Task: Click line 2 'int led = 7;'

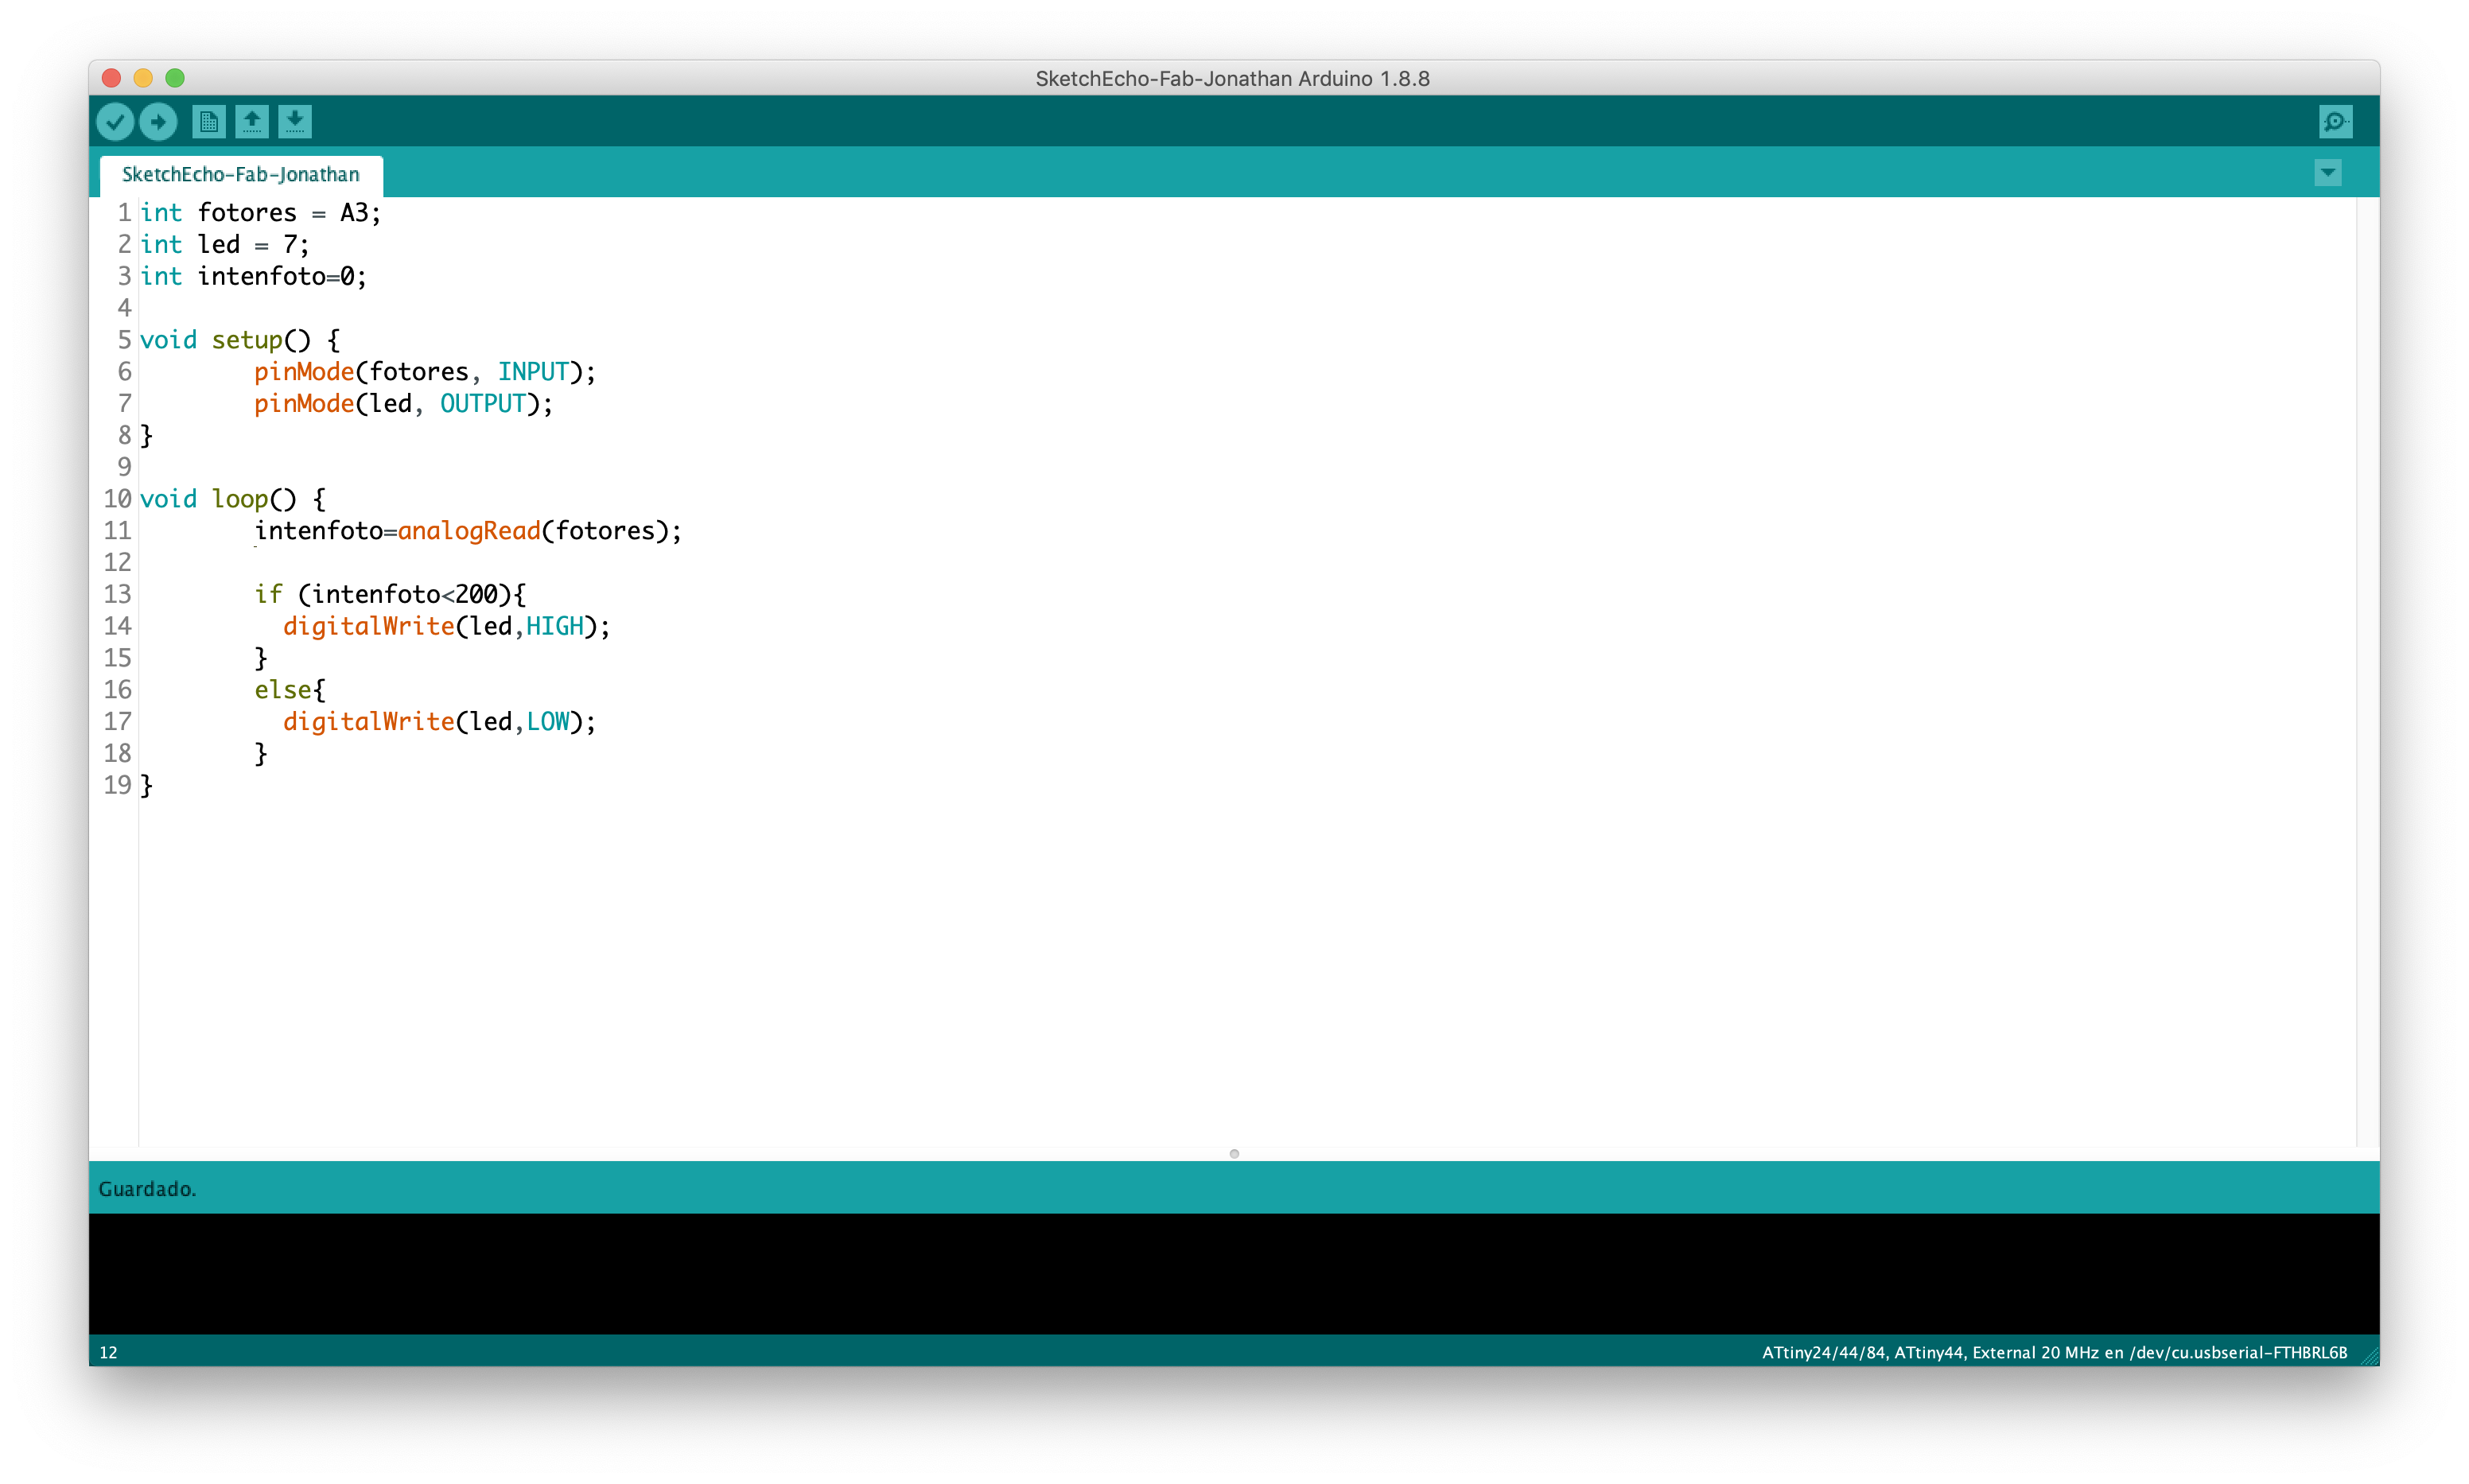Action: tap(225, 245)
